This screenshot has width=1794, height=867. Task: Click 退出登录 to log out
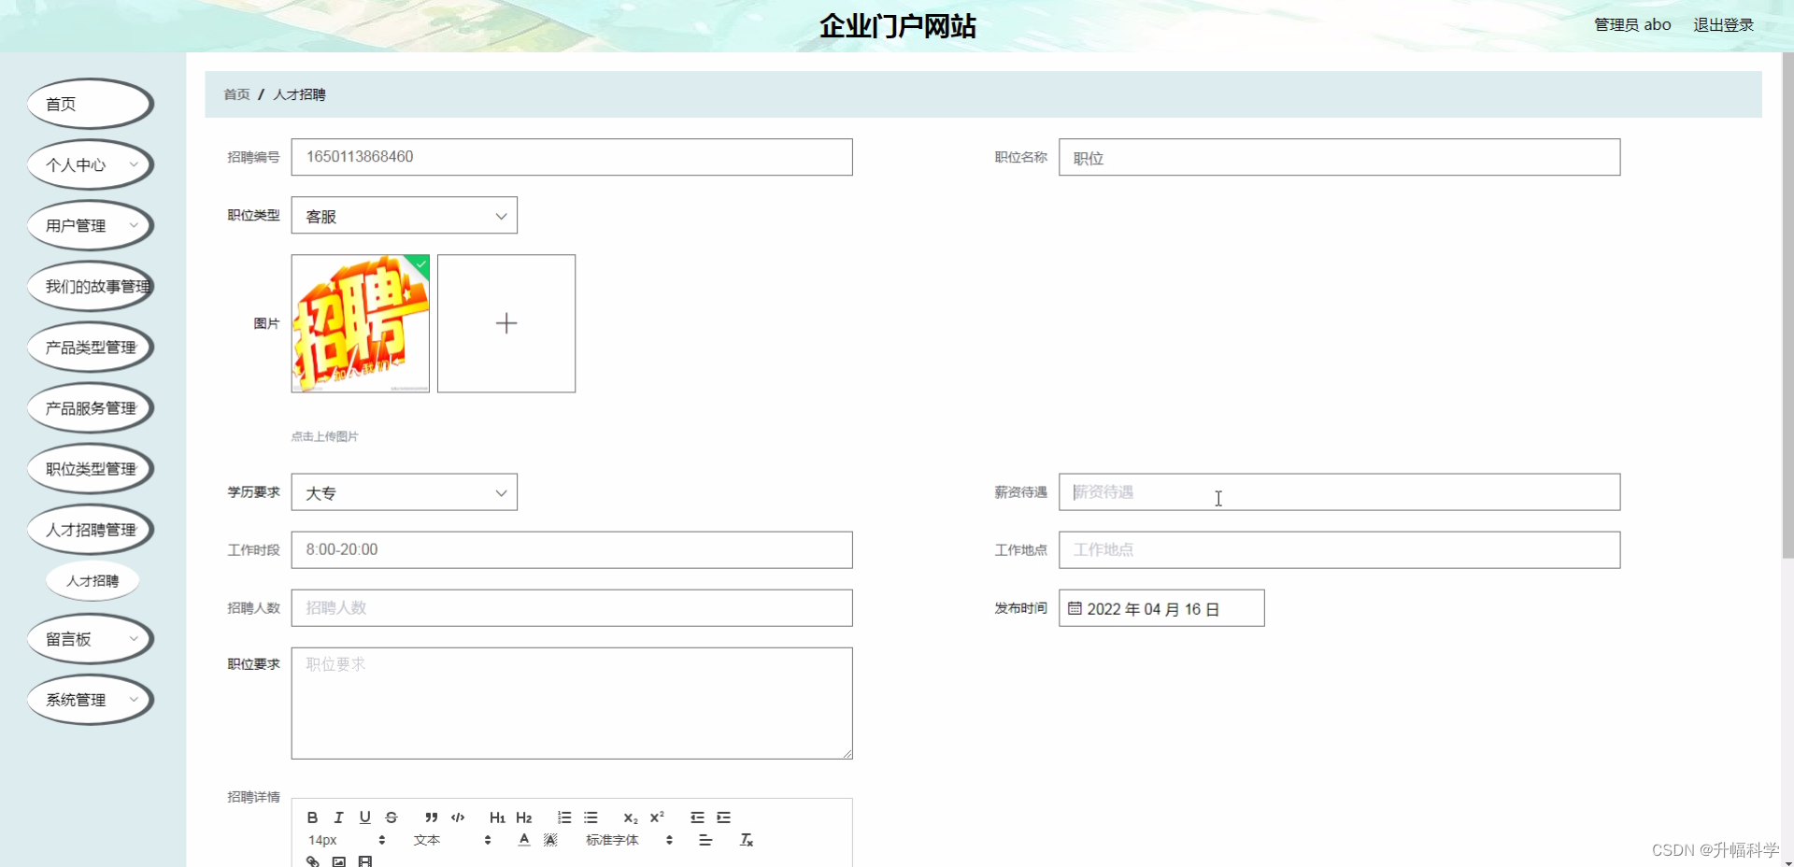tap(1723, 24)
